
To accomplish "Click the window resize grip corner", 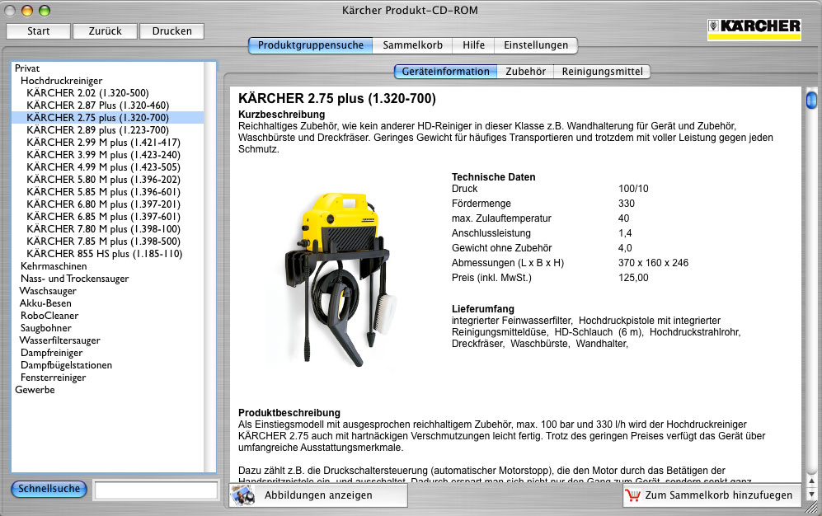I will [x=811, y=508].
